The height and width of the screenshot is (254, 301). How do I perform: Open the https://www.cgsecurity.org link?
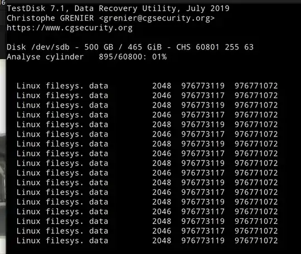point(70,28)
